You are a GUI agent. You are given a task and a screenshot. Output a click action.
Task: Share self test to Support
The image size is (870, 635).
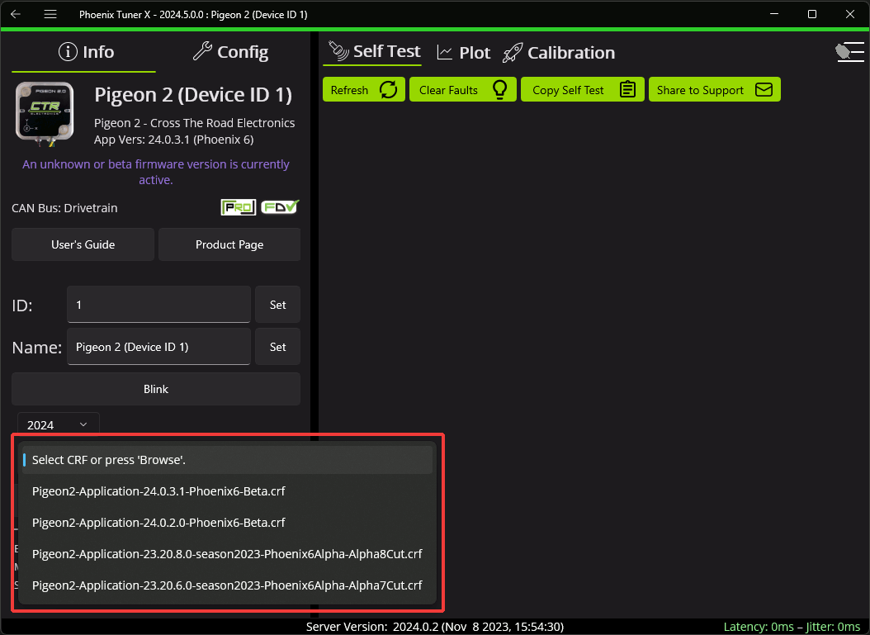click(715, 89)
